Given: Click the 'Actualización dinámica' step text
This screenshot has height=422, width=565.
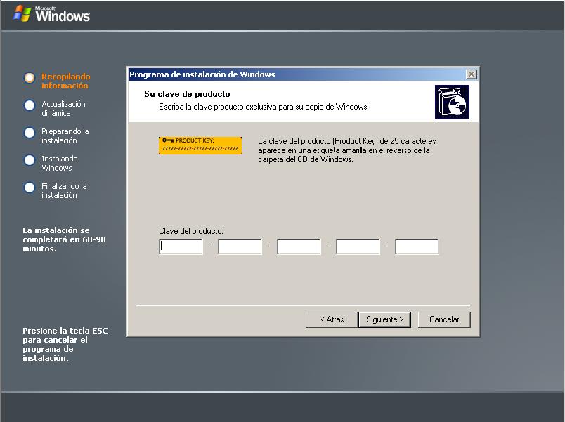Looking at the screenshot, I should point(63,108).
